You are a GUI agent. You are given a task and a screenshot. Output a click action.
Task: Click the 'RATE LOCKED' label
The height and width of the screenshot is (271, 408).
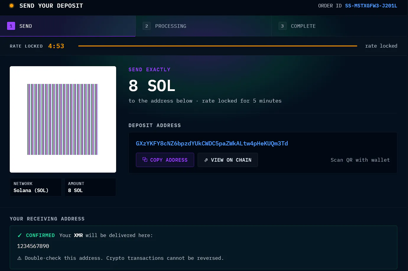(26, 46)
